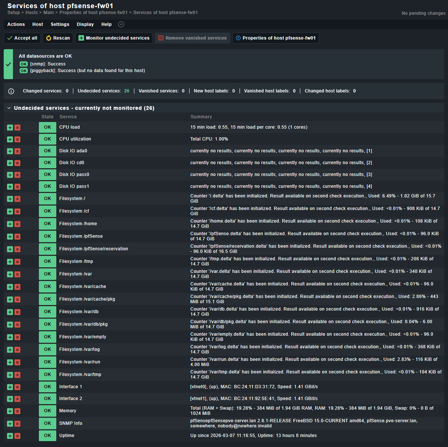Open the Actions menu
The height and width of the screenshot is (447, 448).
coord(16,24)
